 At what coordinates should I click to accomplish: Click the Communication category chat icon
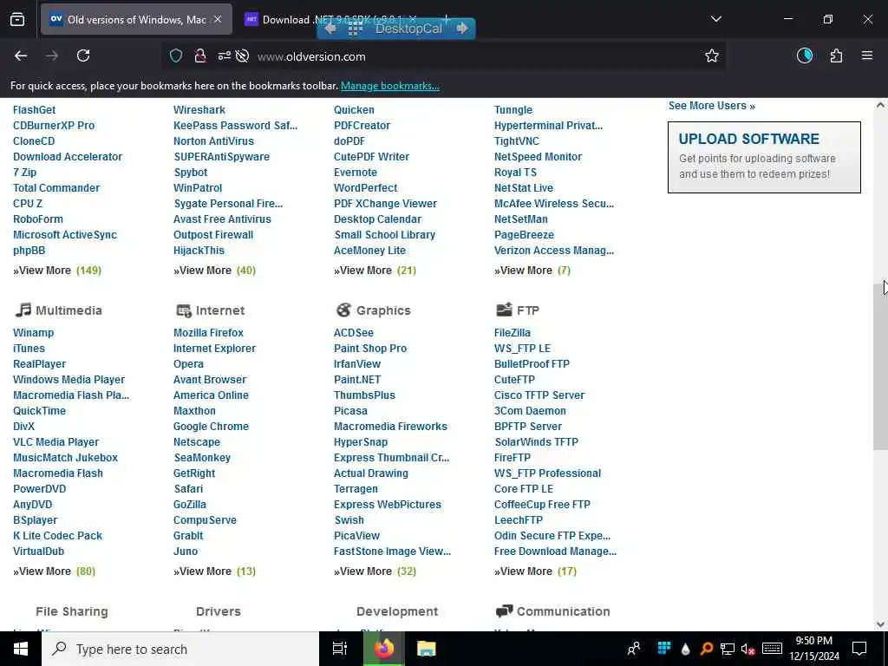coord(504,611)
